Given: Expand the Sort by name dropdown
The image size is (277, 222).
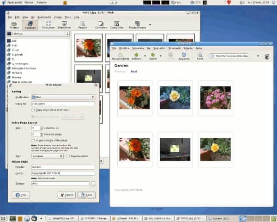Looking at the screenshot, I should tap(47, 156).
